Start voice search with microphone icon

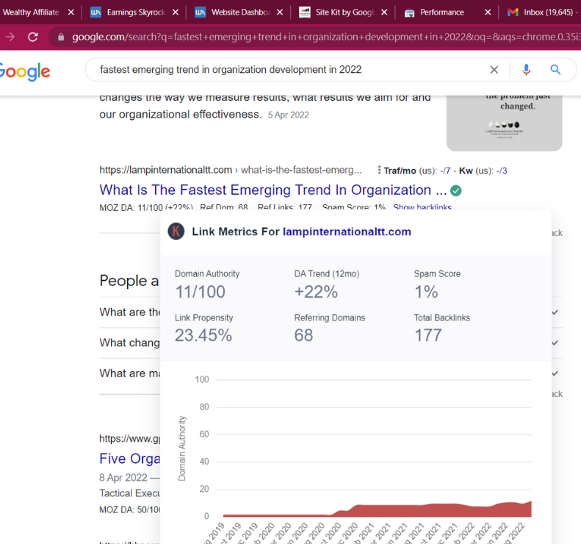526,70
